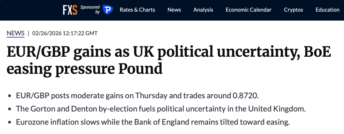Click the "Sponsored by" label
This screenshot has height=134, width=344.
pyautogui.click(x=90, y=10)
